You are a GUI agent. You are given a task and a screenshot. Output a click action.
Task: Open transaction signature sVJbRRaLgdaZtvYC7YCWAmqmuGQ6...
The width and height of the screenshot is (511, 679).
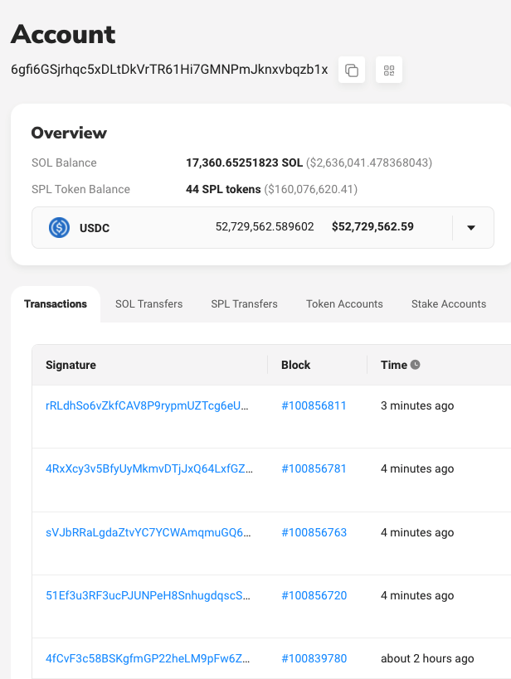tap(148, 532)
